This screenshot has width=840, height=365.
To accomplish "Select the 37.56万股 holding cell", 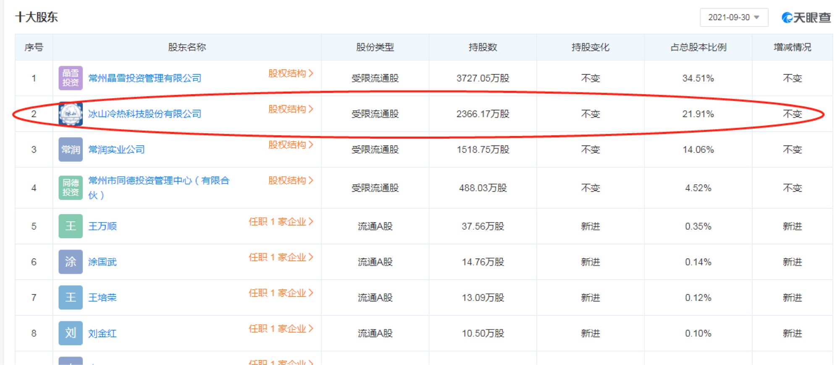I will (483, 226).
